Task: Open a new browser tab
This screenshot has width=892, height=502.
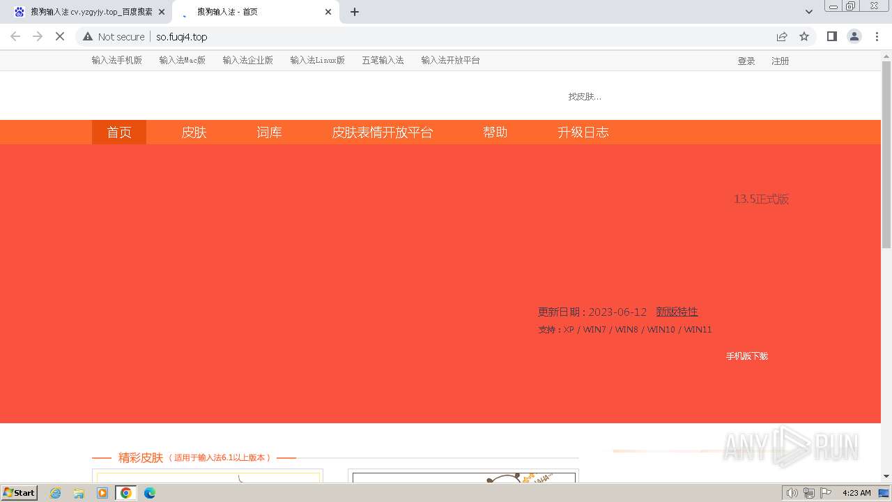Action: pos(355,12)
